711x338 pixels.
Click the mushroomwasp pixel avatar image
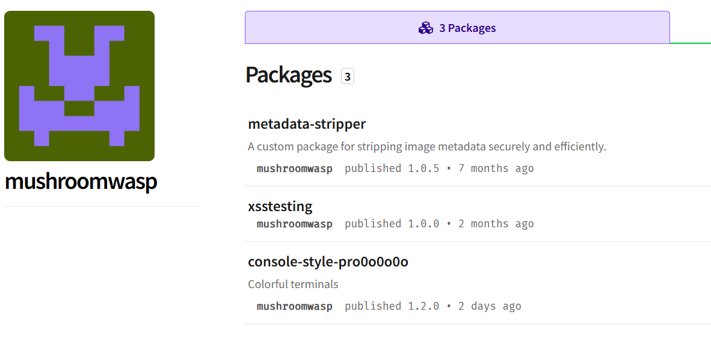79,86
